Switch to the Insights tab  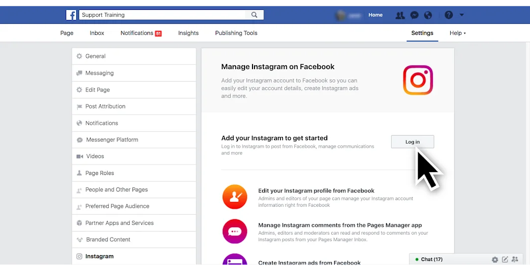click(188, 33)
